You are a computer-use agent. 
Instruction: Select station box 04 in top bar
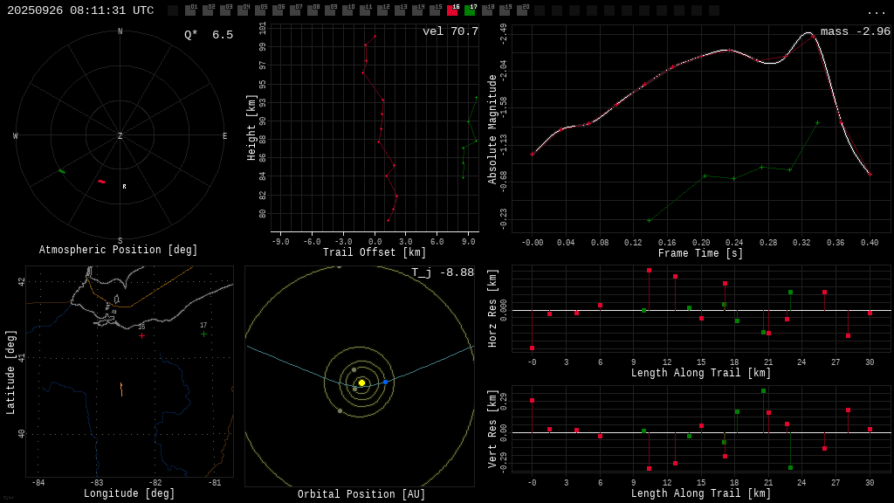[243, 10]
